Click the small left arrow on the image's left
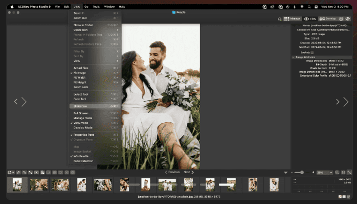 (16, 102)
